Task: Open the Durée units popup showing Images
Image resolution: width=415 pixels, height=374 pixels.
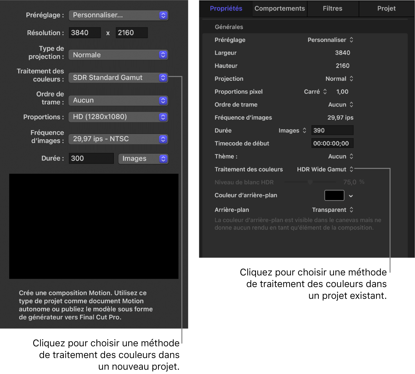Action: pos(292,130)
